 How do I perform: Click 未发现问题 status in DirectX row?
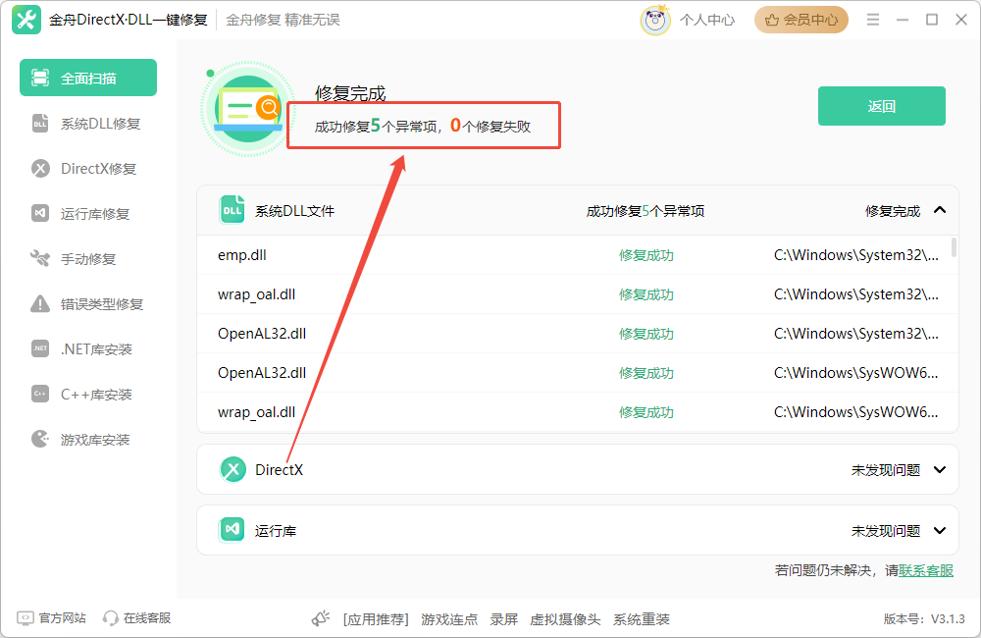885,469
